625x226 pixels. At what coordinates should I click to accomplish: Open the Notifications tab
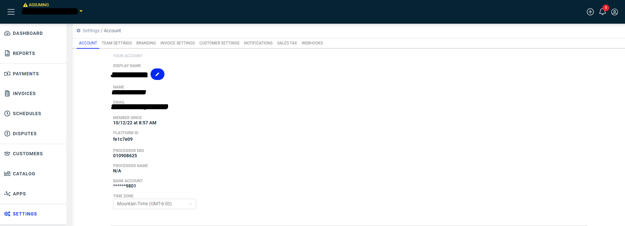pos(258,43)
